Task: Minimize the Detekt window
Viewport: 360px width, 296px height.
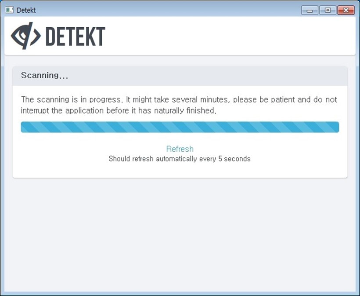Action: [310, 11]
